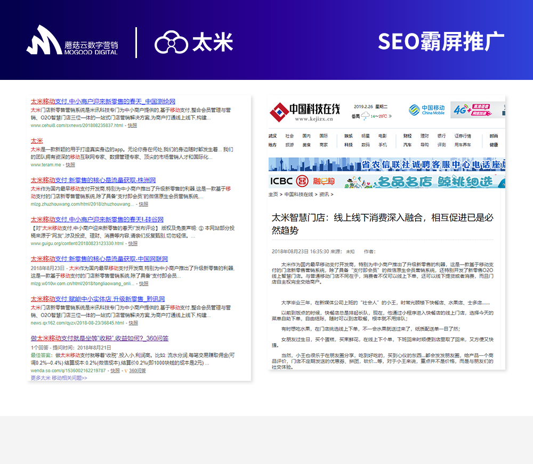Click the China Mobile logo
The width and height of the screenshot is (533, 464).
tap(426, 110)
